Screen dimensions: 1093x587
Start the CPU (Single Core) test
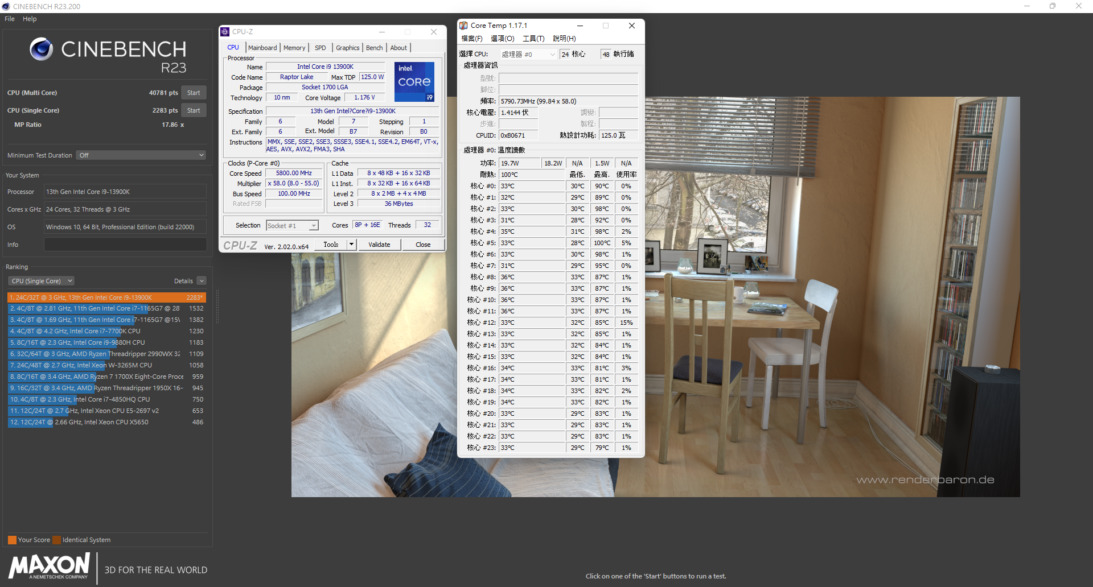[x=194, y=110]
